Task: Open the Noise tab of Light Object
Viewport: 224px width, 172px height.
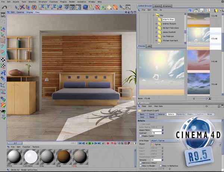Action: [x=209, y=114]
